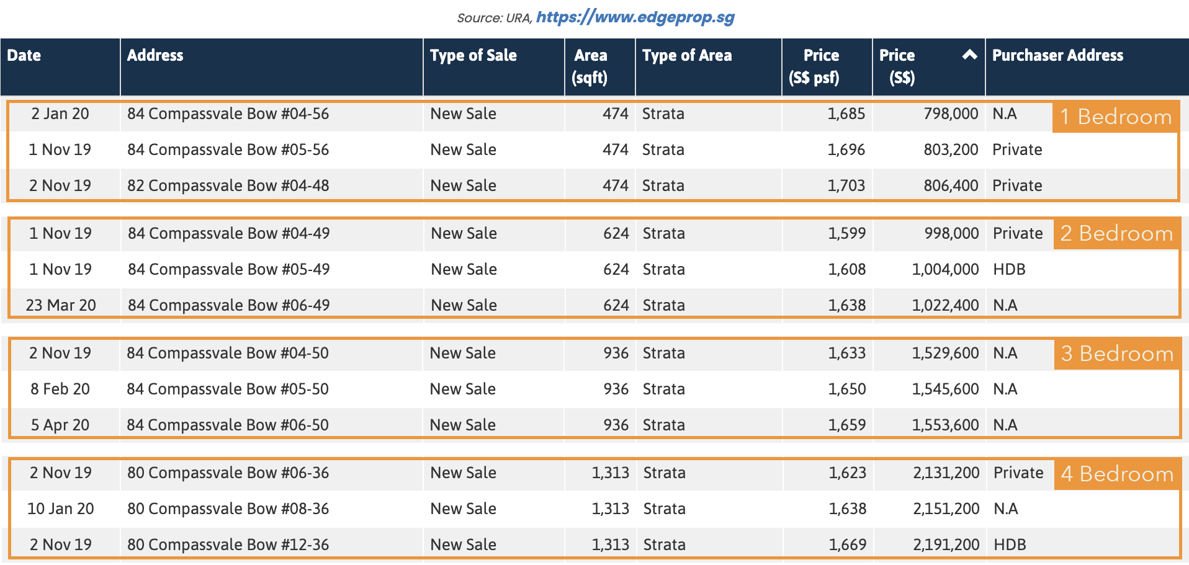Sort by the Date column header
Image resolution: width=1189 pixels, height=565 pixels.
pos(60,67)
